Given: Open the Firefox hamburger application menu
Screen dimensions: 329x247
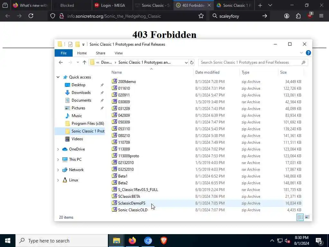Looking at the screenshot, I should coord(321,16).
